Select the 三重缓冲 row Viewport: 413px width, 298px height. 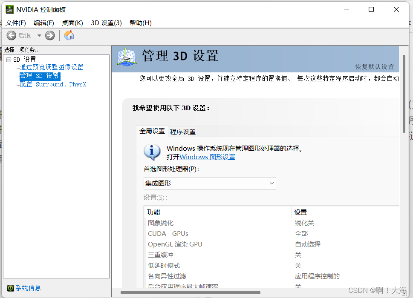(272, 255)
